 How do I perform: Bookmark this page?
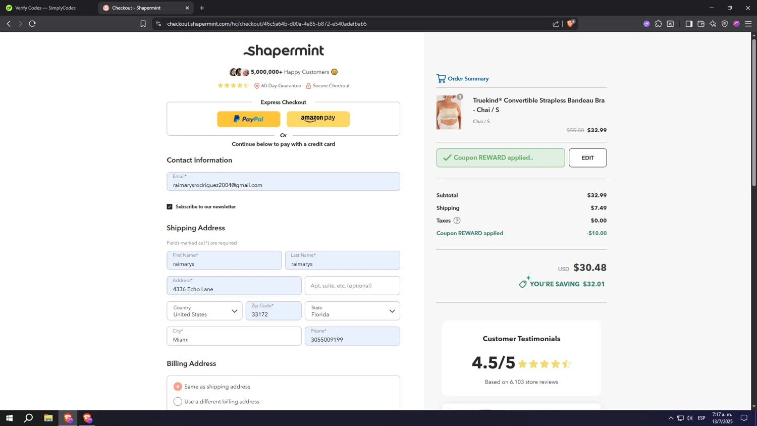click(143, 24)
